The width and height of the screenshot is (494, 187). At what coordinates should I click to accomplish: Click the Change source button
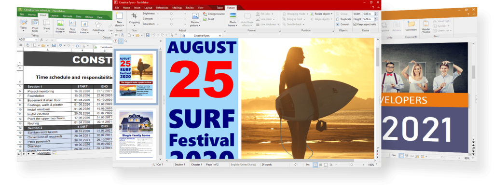214,14
